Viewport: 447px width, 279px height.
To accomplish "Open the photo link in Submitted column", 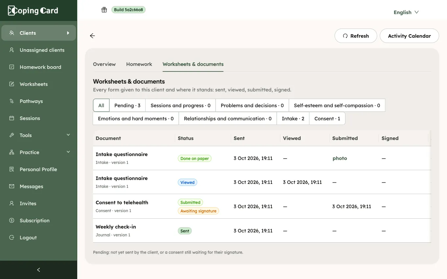I will tap(340, 158).
